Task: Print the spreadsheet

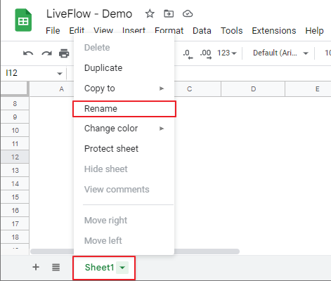Action: point(64,53)
